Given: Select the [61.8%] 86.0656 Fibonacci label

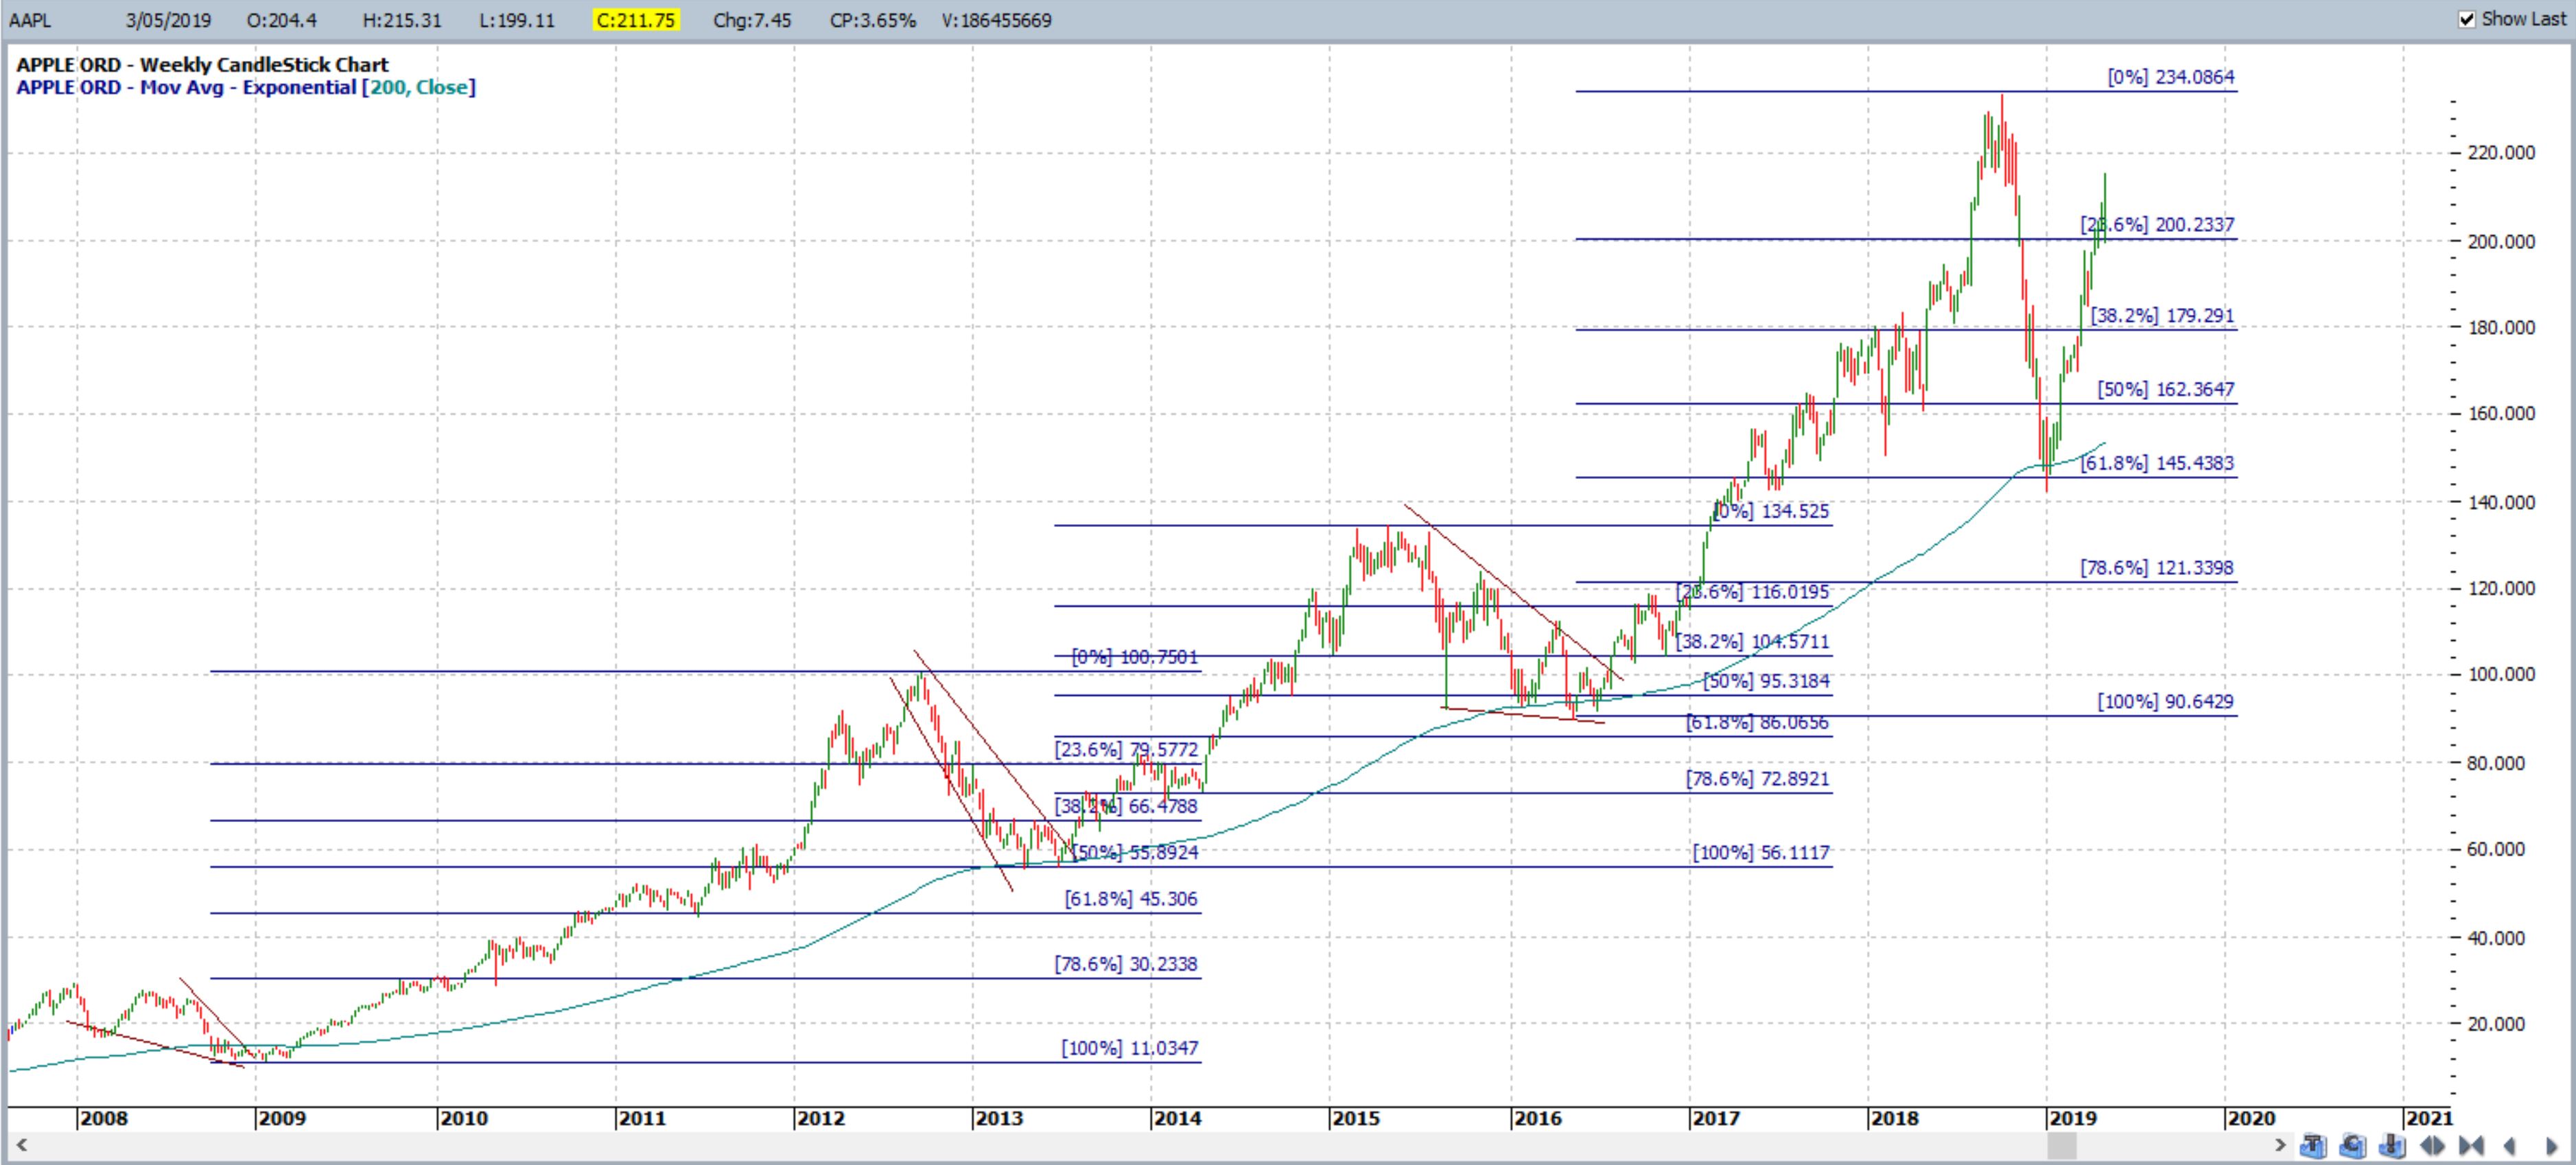Looking at the screenshot, I should point(1757,723).
